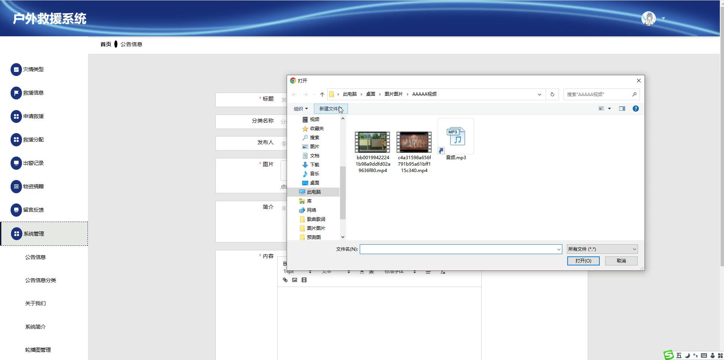Select 桌面 in the navigation tree
This screenshot has height=360, width=724.
(314, 183)
